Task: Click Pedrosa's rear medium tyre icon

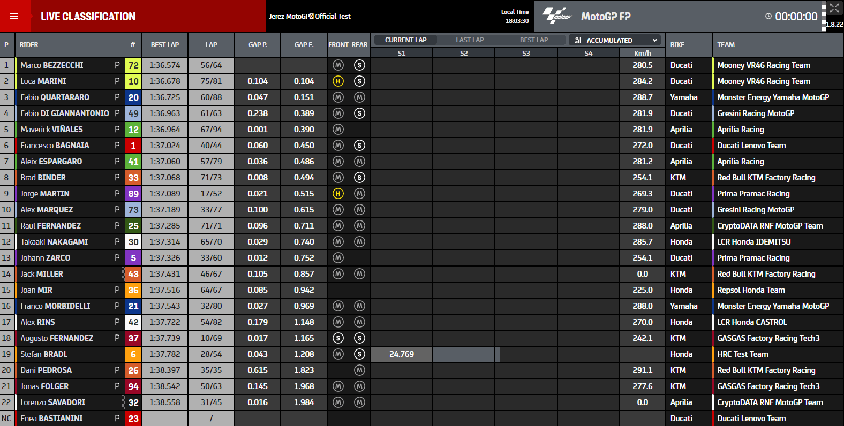Action: coord(359,370)
